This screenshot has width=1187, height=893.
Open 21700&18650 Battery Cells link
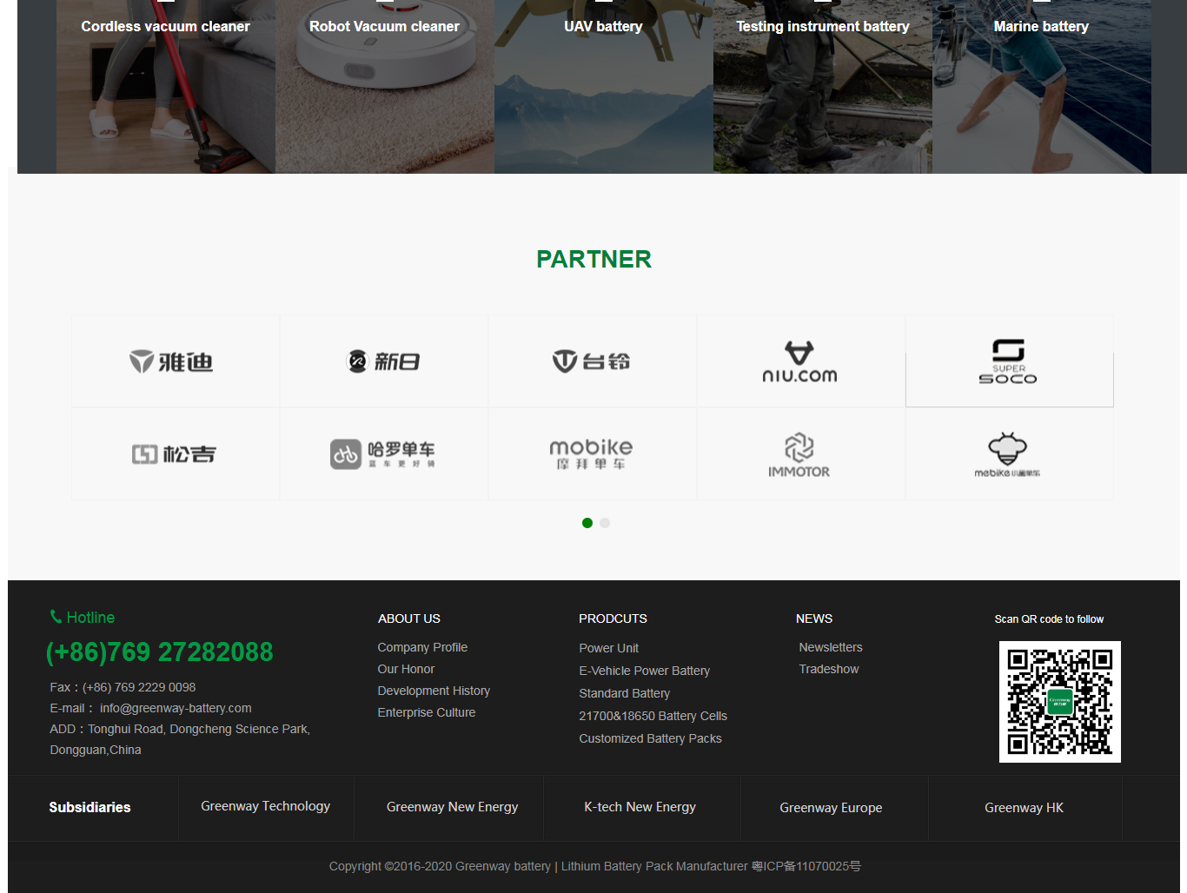(653, 716)
